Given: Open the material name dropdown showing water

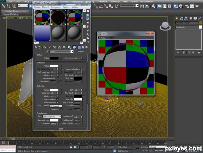Looking at the screenshot, I should click(72, 51).
